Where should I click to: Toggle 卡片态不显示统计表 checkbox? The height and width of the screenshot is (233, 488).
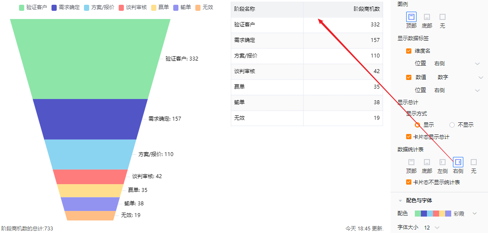point(409,182)
